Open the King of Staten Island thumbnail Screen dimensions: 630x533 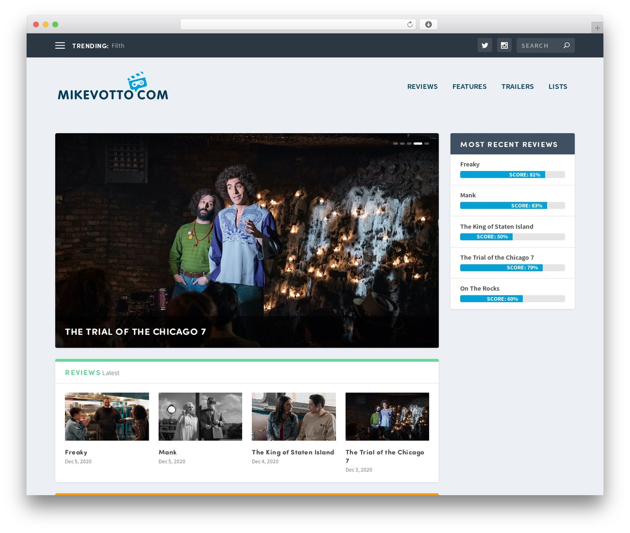pos(294,416)
